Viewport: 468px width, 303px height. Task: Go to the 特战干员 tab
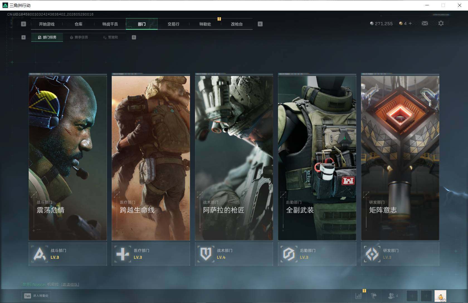(110, 24)
